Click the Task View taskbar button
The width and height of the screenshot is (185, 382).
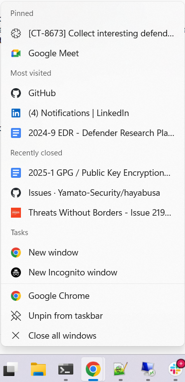(x=11, y=369)
